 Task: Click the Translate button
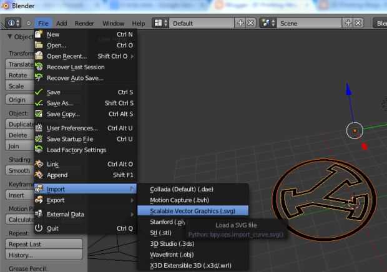pos(20,64)
